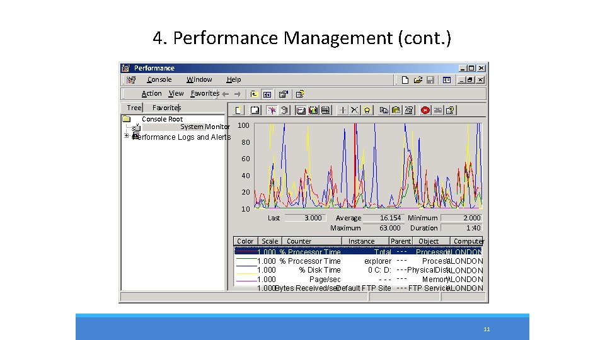
Task: Open the Console menu
Action: (159, 79)
